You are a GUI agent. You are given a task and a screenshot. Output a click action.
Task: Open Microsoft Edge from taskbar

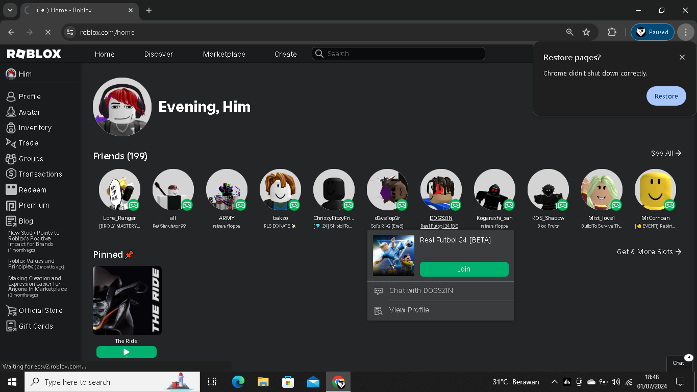[238, 382]
